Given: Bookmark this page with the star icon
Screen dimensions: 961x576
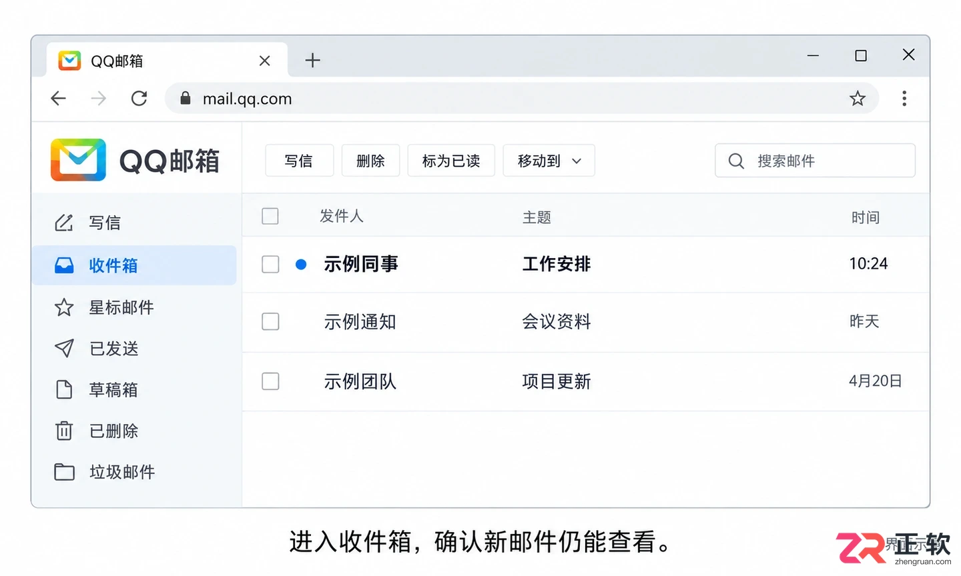Looking at the screenshot, I should coord(858,99).
